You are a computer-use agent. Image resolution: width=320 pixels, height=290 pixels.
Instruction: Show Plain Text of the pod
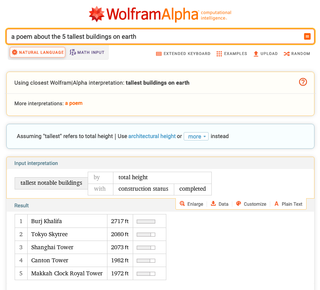(x=288, y=204)
